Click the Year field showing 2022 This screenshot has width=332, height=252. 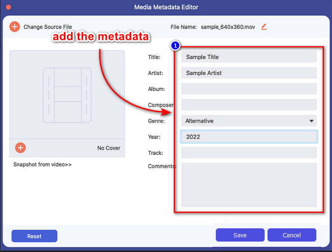pyautogui.click(x=249, y=137)
